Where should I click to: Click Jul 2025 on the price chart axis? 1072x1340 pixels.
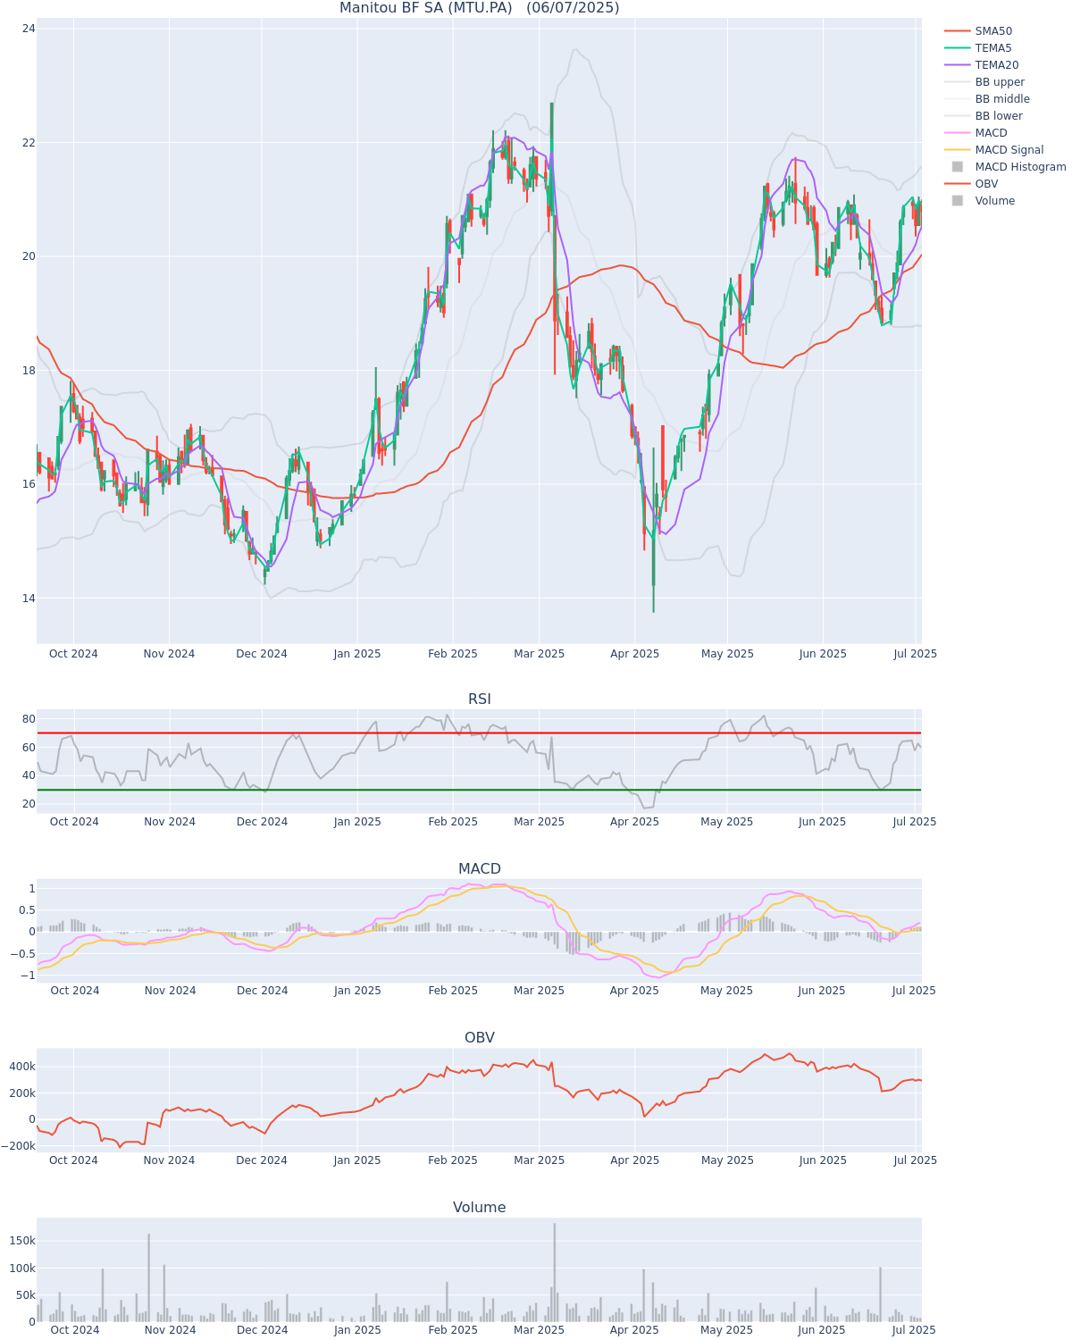click(916, 654)
